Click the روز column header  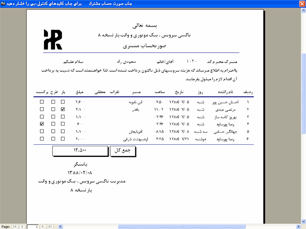coord(200,92)
